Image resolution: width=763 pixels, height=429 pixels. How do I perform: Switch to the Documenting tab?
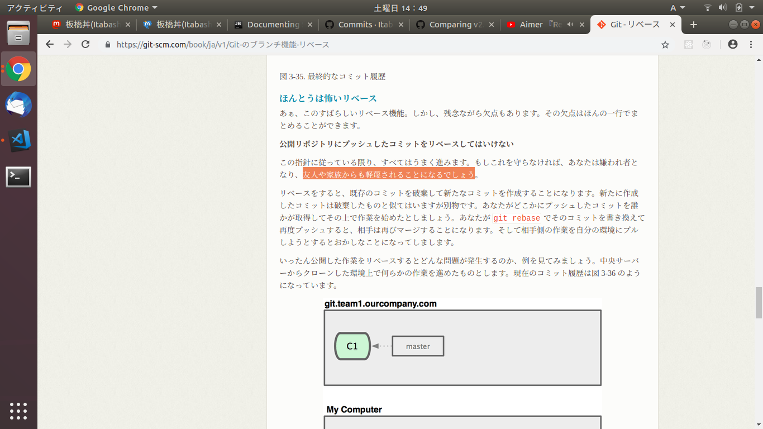[273, 25]
